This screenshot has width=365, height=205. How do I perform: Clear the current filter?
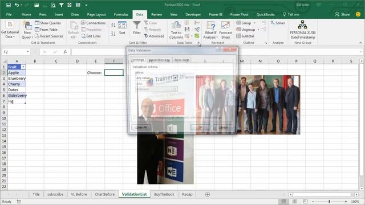click(x=151, y=23)
